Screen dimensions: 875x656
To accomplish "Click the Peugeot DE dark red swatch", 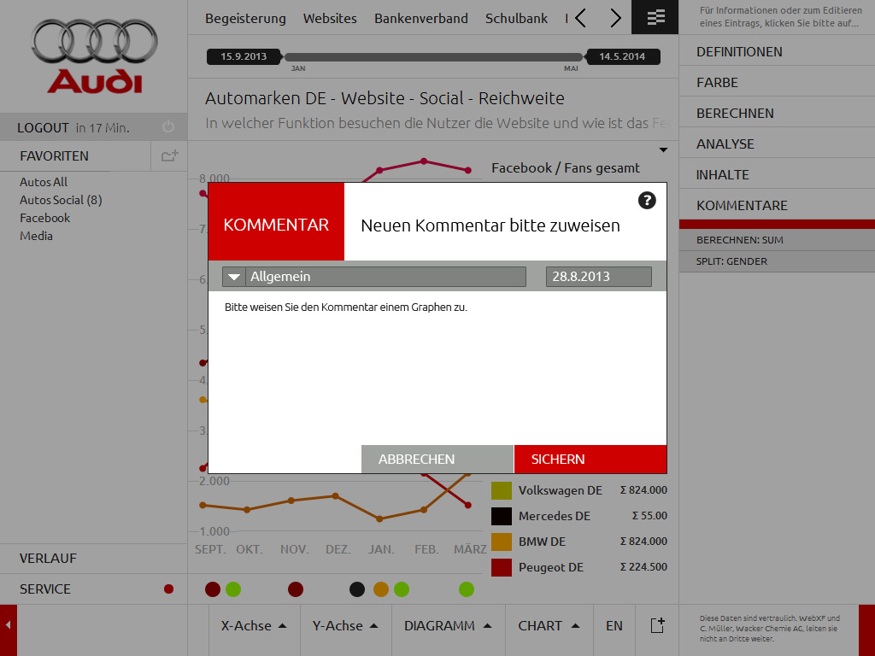I will 501,567.
